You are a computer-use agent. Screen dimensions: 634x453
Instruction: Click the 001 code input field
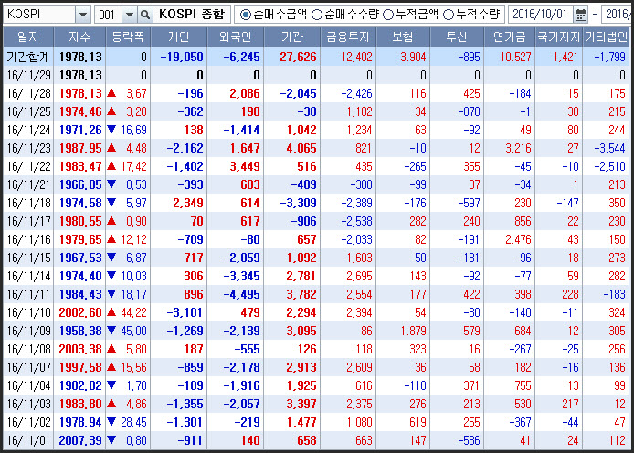pos(108,15)
